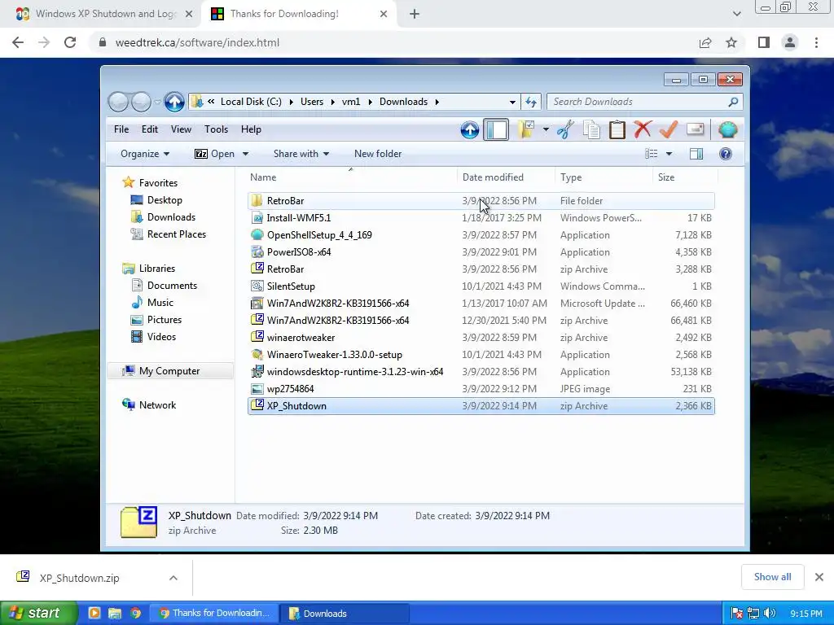This screenshot has height=625, width=834.
Task: Click the red X Delete icon
Action: (643, 129)
